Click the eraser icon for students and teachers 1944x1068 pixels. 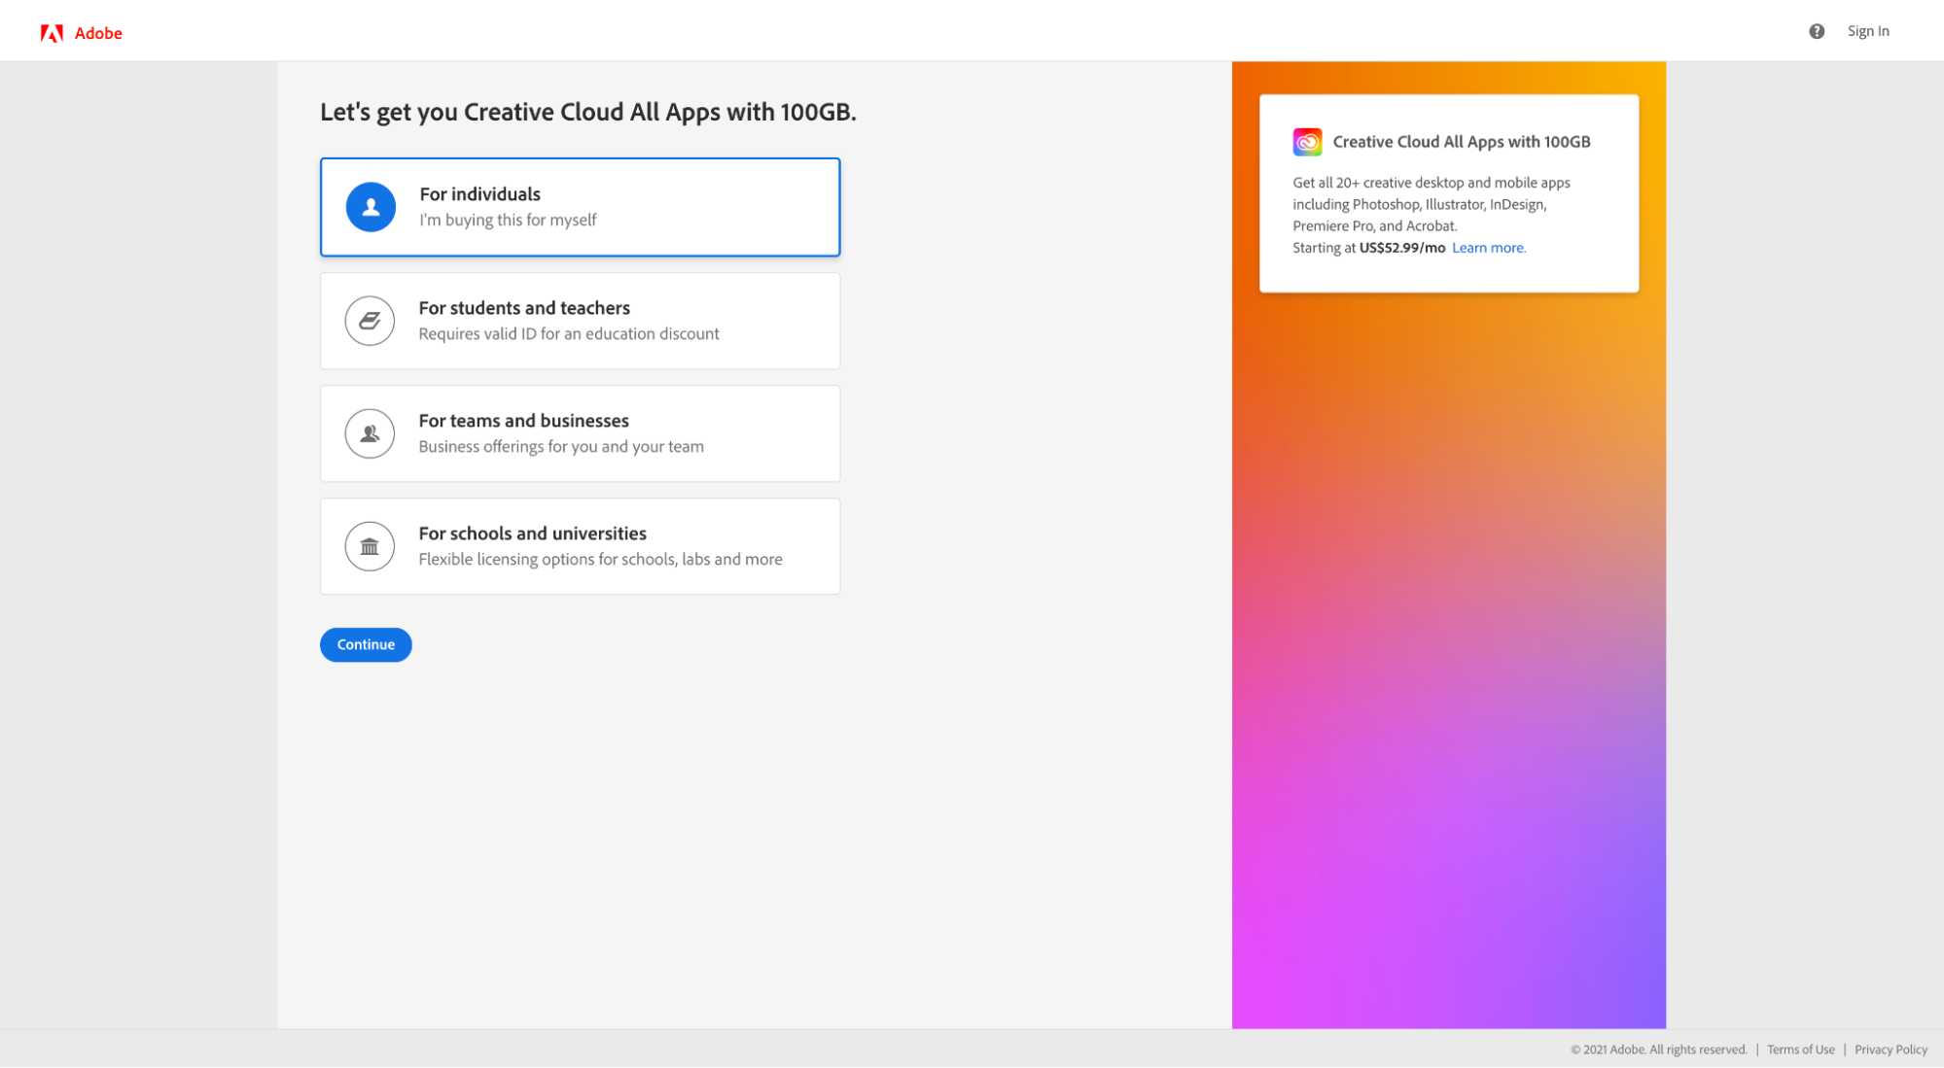click(370, 320)
